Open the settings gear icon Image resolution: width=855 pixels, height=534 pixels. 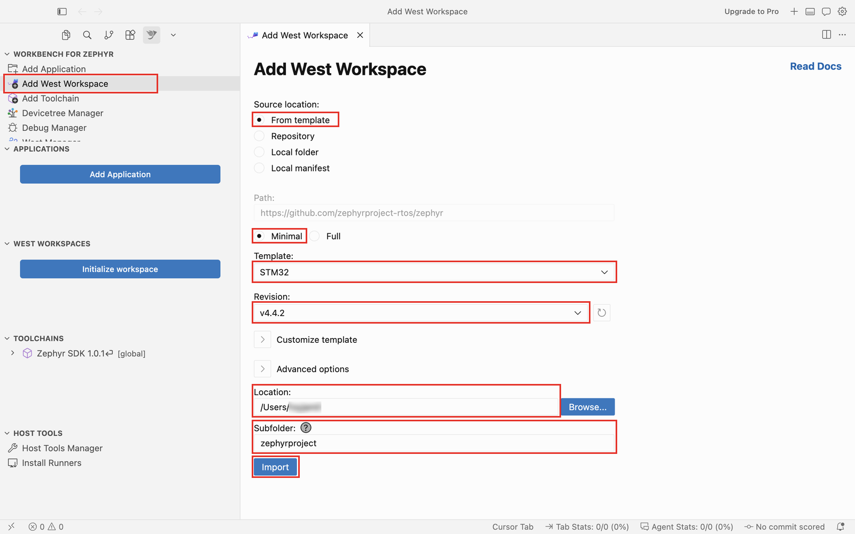pyautogui.click(x=842, y=11)
